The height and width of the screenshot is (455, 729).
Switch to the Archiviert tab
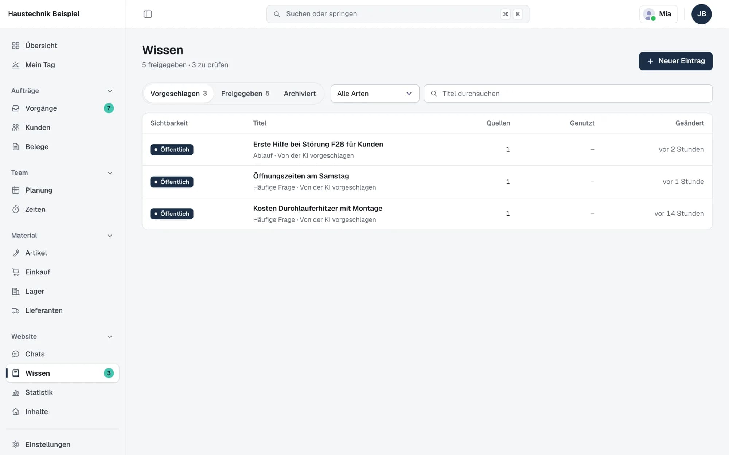(300, 94)
